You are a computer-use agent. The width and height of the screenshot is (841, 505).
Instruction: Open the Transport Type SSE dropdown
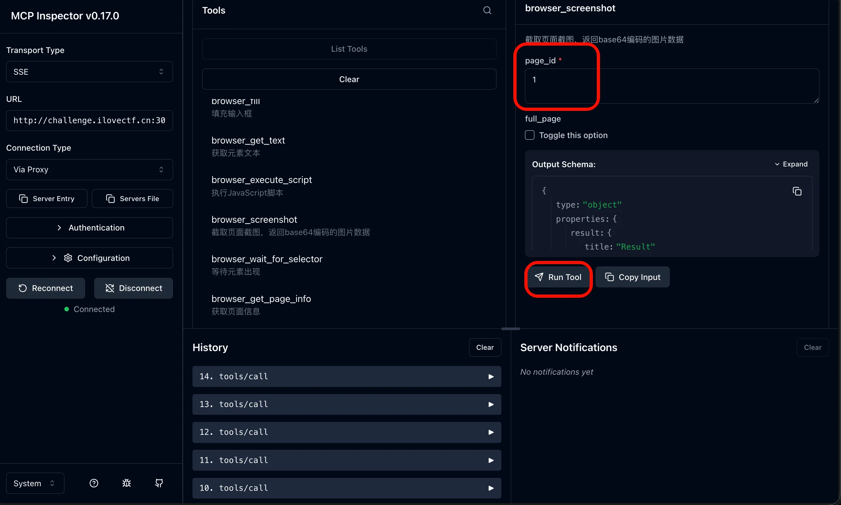click(89, 71)
